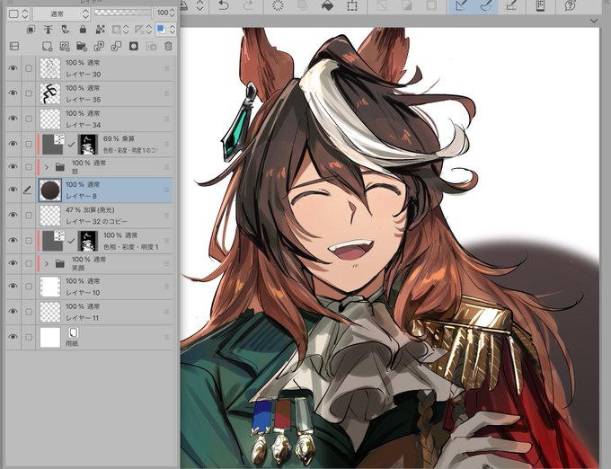Click the layer opacity slider bar
The height and width of the screenshot is (469, 611).
123,13
